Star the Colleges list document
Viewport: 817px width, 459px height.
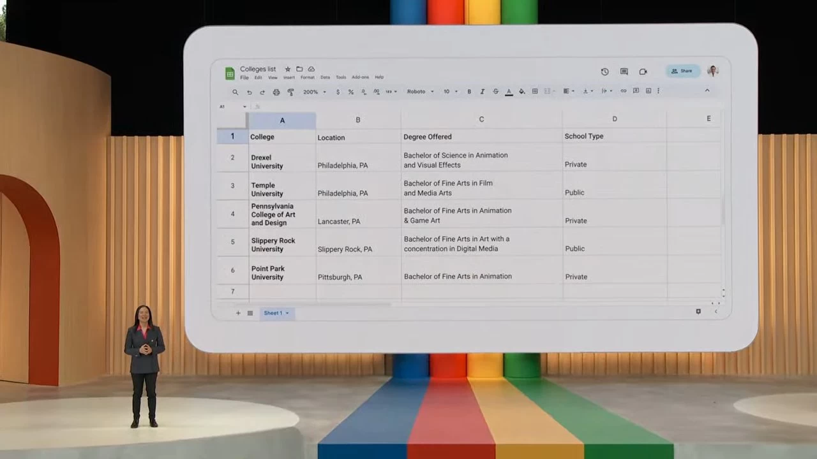click(x=288, y=69)
